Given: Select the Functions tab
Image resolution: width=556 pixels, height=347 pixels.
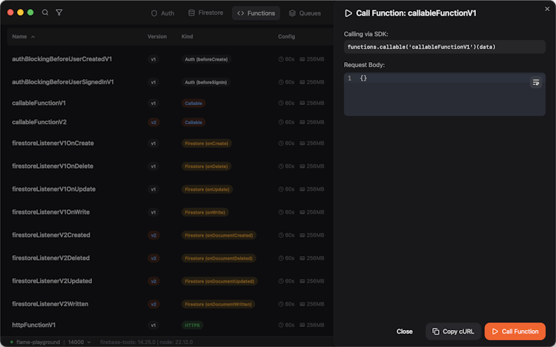Looking at the screenshot, I should 256,13.
